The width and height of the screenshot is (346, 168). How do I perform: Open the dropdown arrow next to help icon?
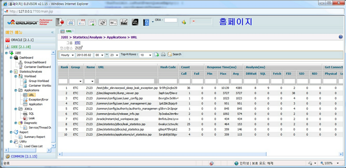152,22
